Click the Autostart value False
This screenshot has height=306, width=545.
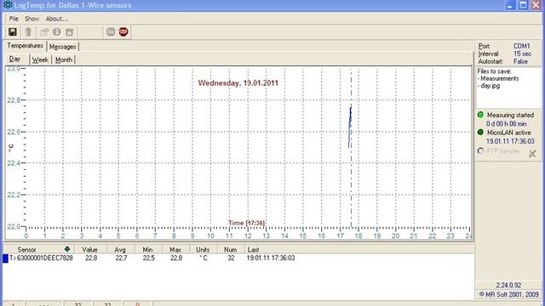click(520, 61)
